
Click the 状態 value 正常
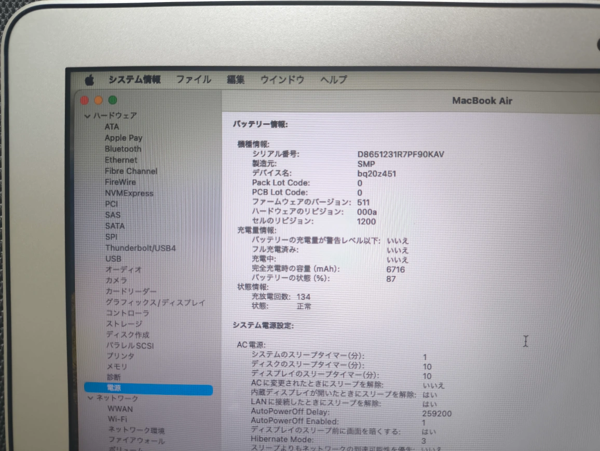[x=304, y=307]
